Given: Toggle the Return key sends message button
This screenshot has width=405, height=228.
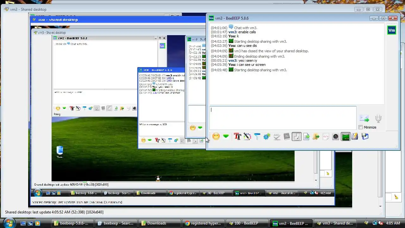Looking at the screenshot, I should point(296,136).
